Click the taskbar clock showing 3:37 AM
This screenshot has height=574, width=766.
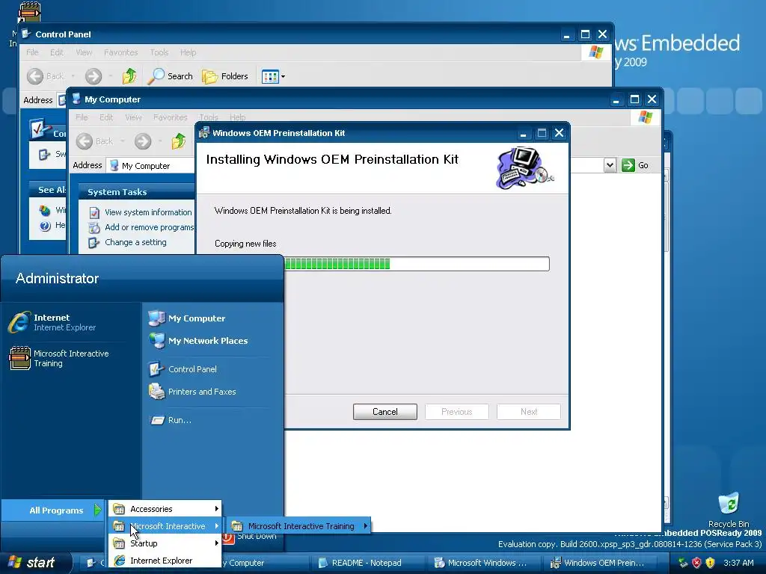click(x=738, y=563)
